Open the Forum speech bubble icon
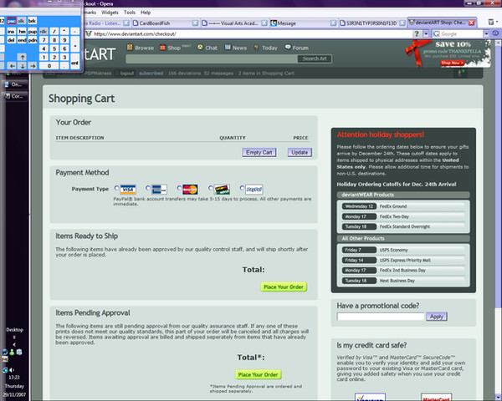The height and width of the screenshot is (401, 502). pos(288,48)
